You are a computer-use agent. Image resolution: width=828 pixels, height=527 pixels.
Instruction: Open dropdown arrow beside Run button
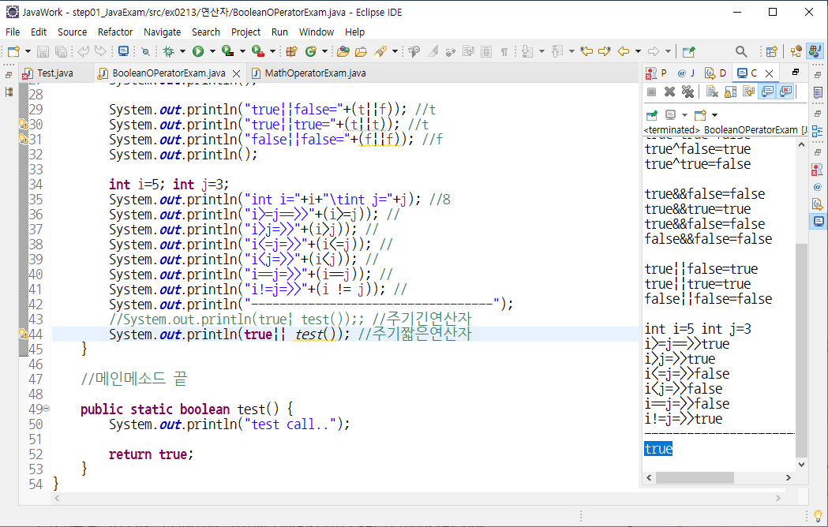(212, 51)
